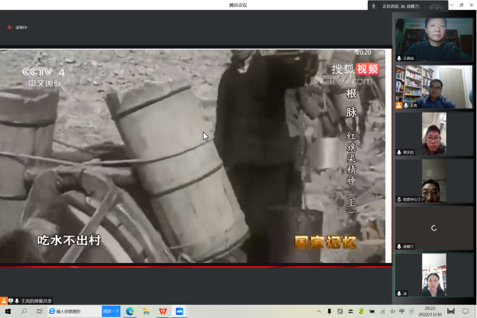Viewport: 477px width, 318px height.
Task: Click the green 360 browser tray icon
Action: click(x=361, y=311)
